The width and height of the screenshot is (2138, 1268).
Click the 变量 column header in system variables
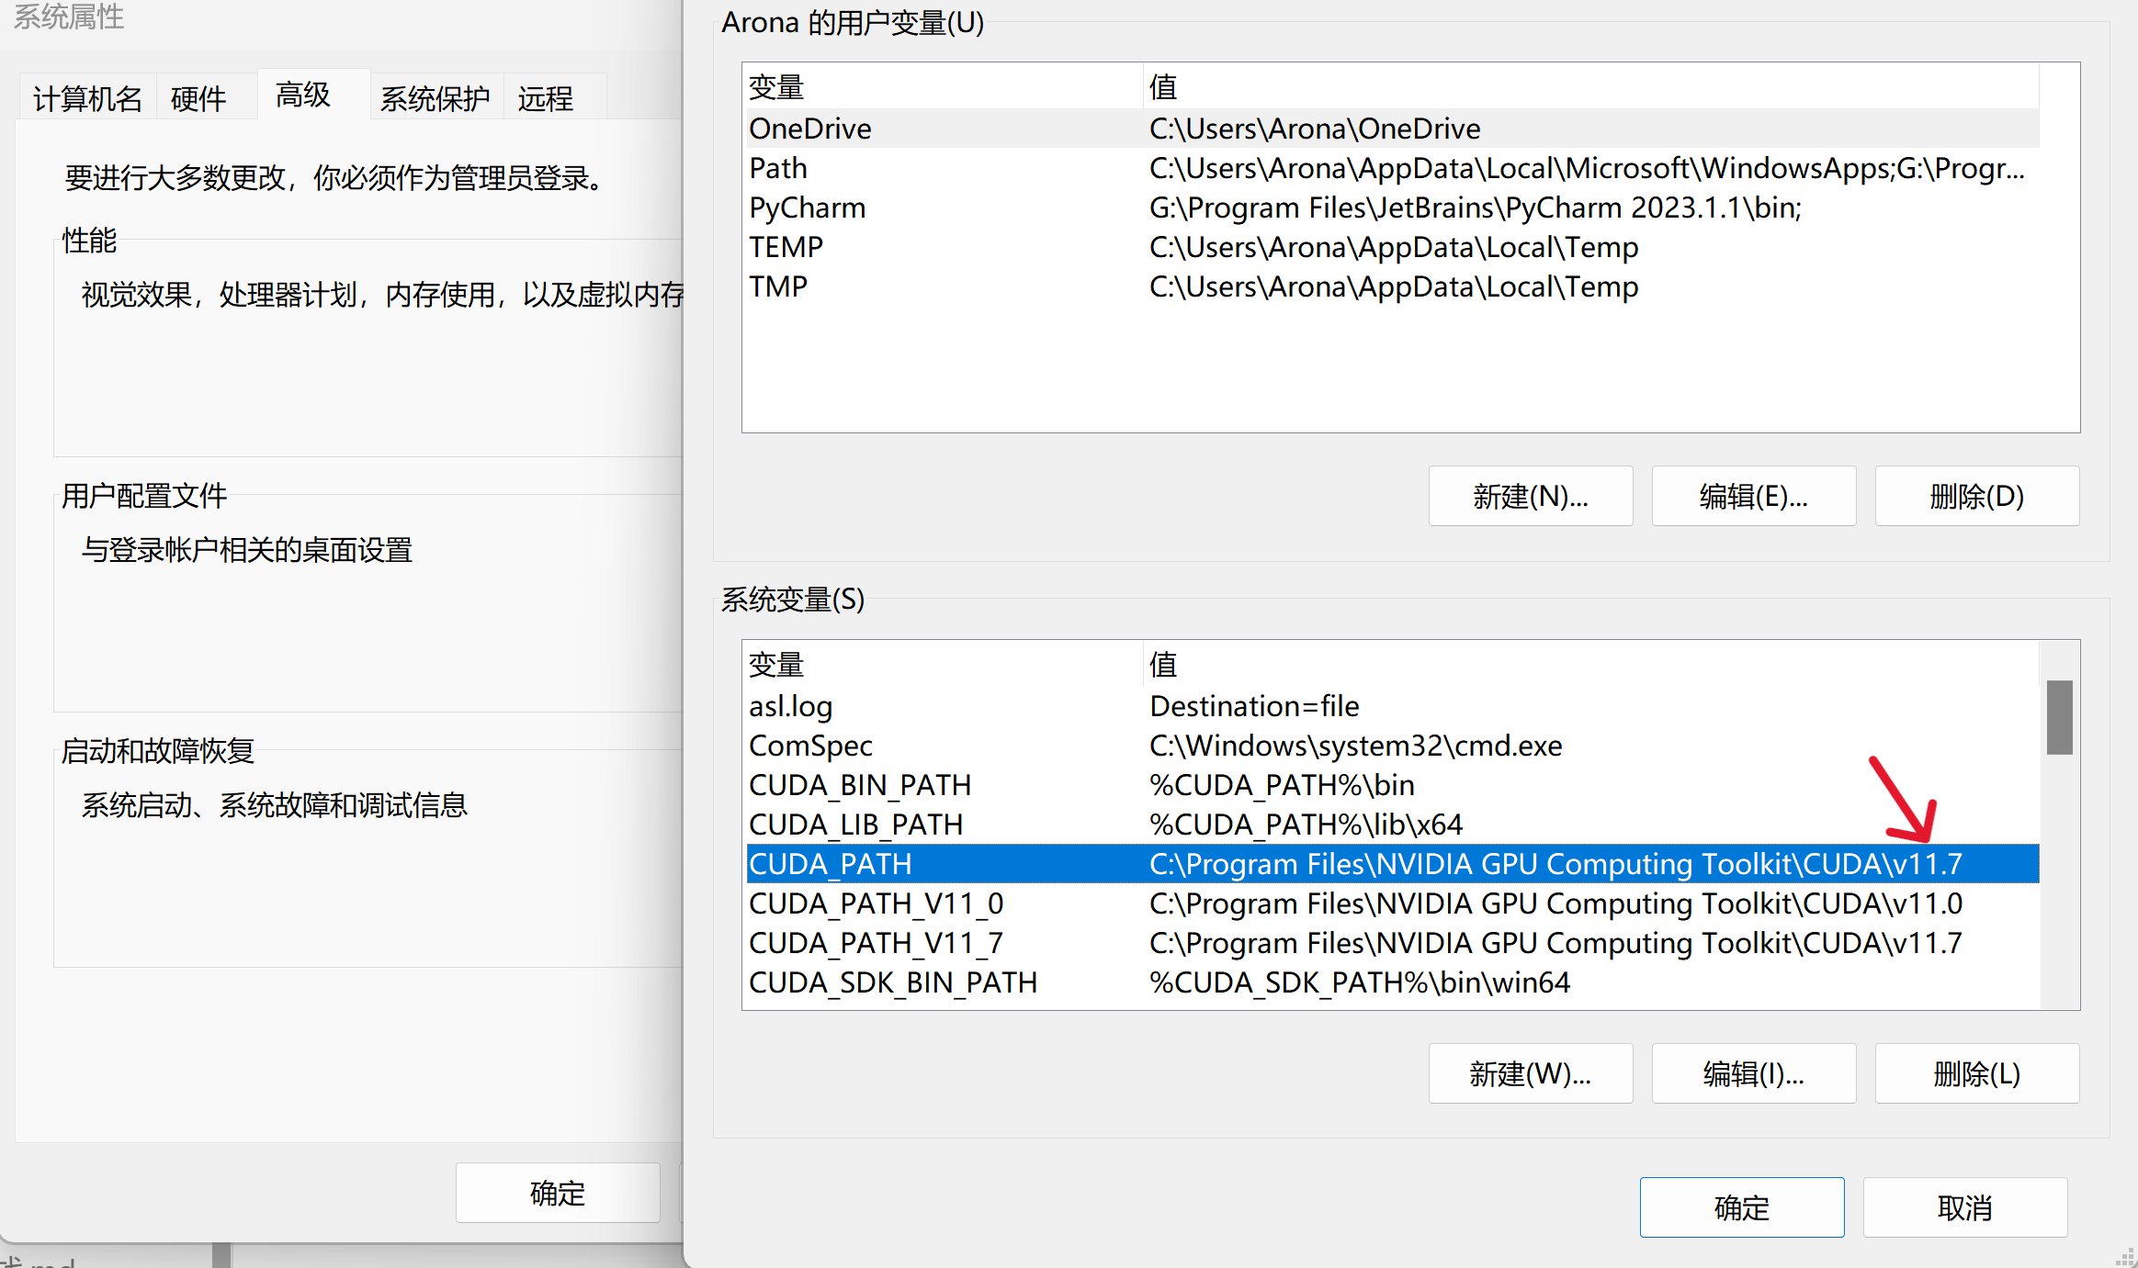click(944, 665)
